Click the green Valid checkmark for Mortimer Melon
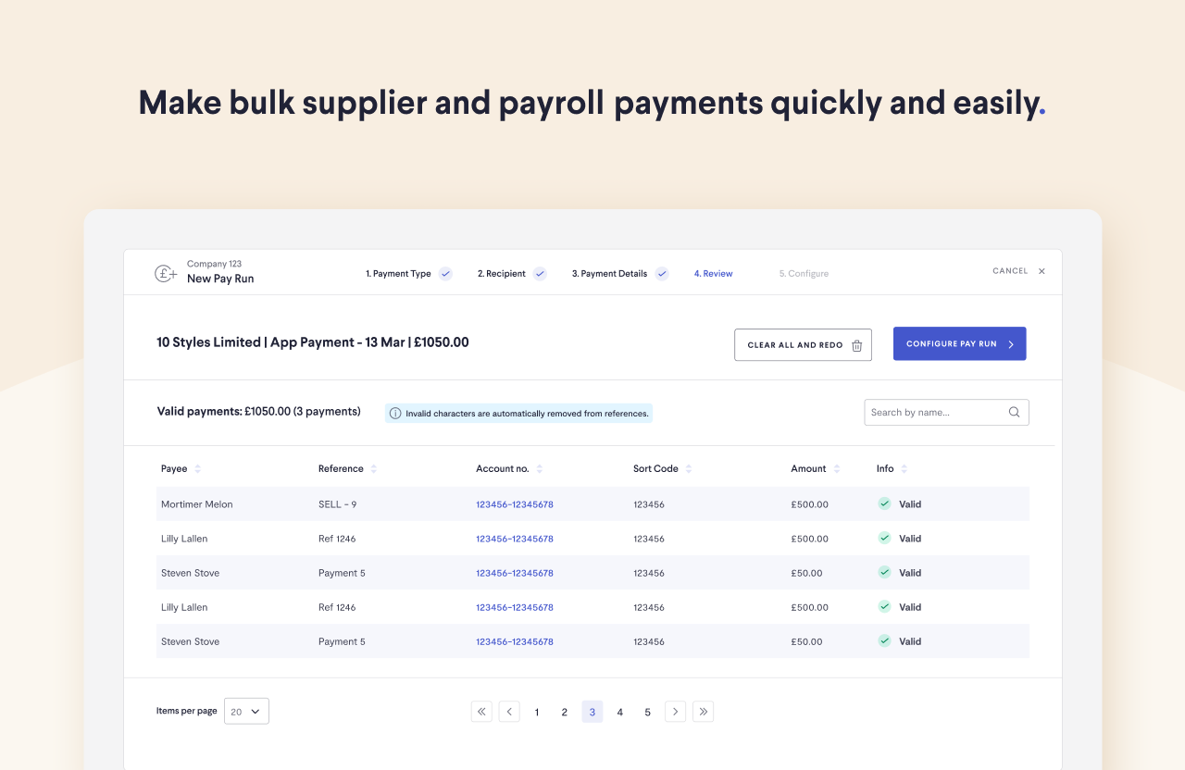Viewport: 1185px width, 770px height. pos(884,503)
